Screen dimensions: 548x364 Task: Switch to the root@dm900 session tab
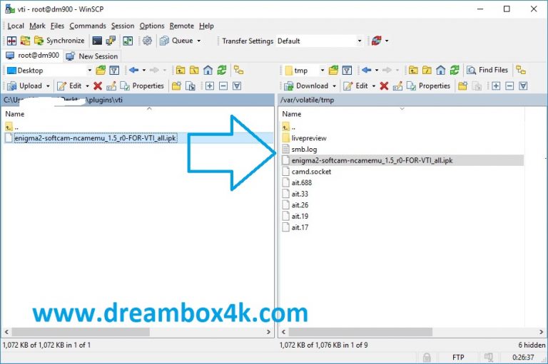point(33,56)
